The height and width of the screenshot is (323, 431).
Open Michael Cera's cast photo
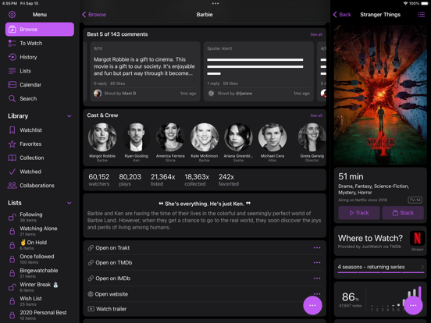(x=272, y=137)
